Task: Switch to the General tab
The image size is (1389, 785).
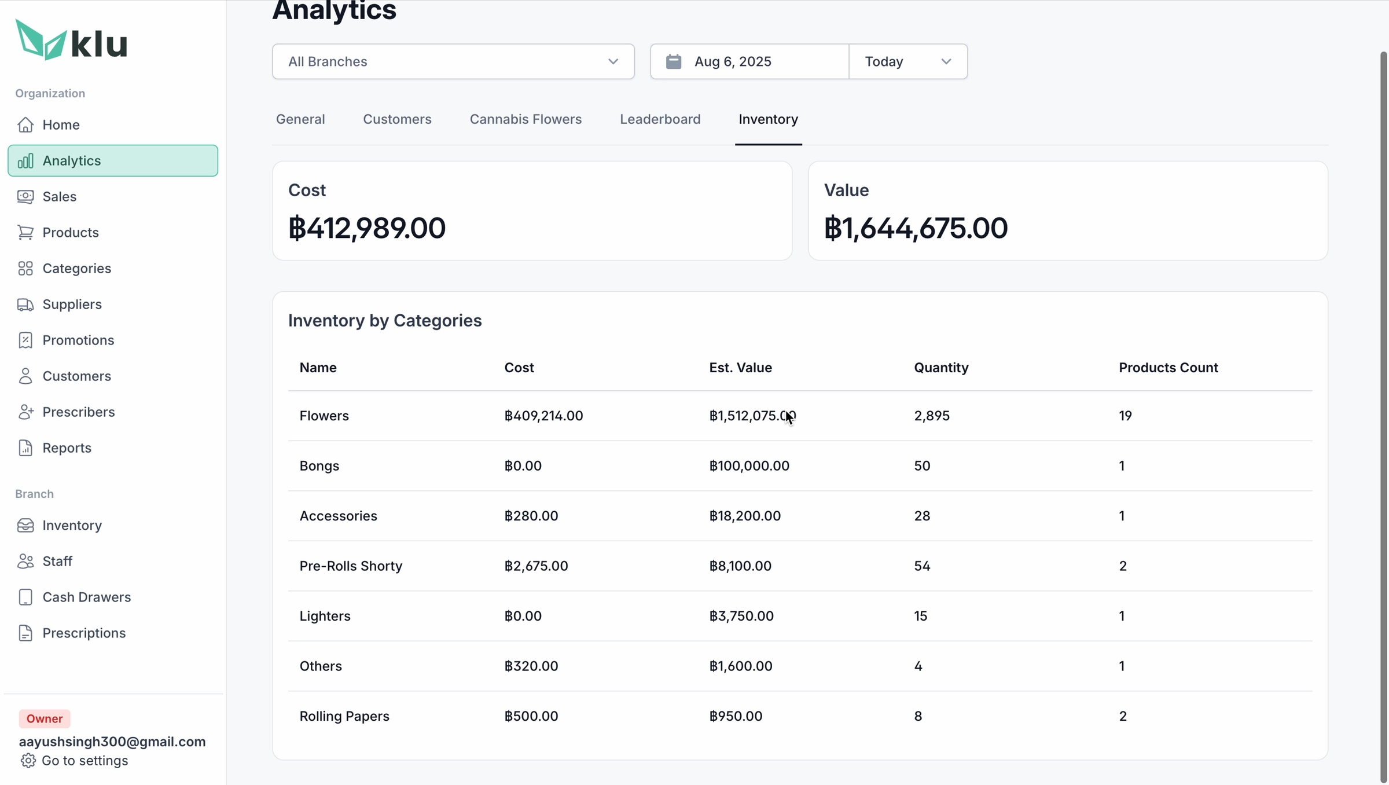Action: [x=300, y=119]
